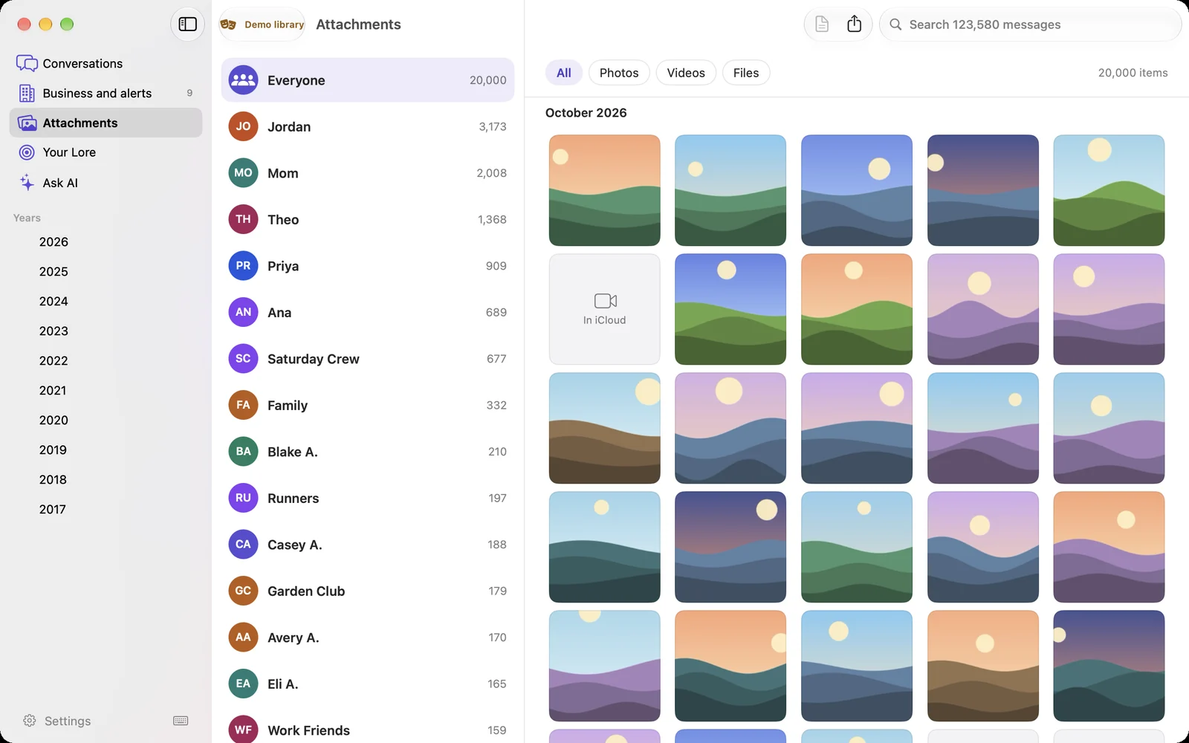Screen dimensions: 1189x743
Task: Open Ask AI section
Action: [106, 182]
